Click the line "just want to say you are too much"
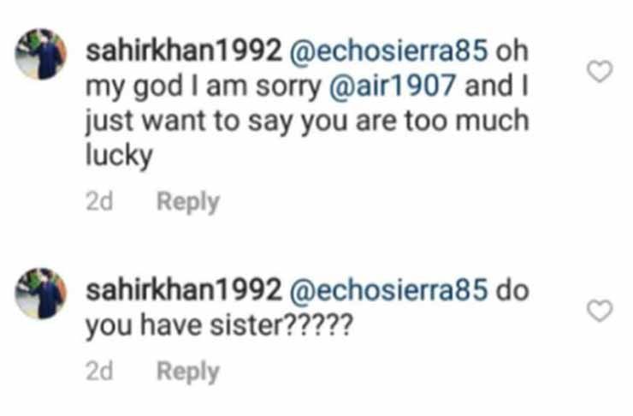This screenshot has height=416, width=633. pyautogui.click(x=306, y=122)
